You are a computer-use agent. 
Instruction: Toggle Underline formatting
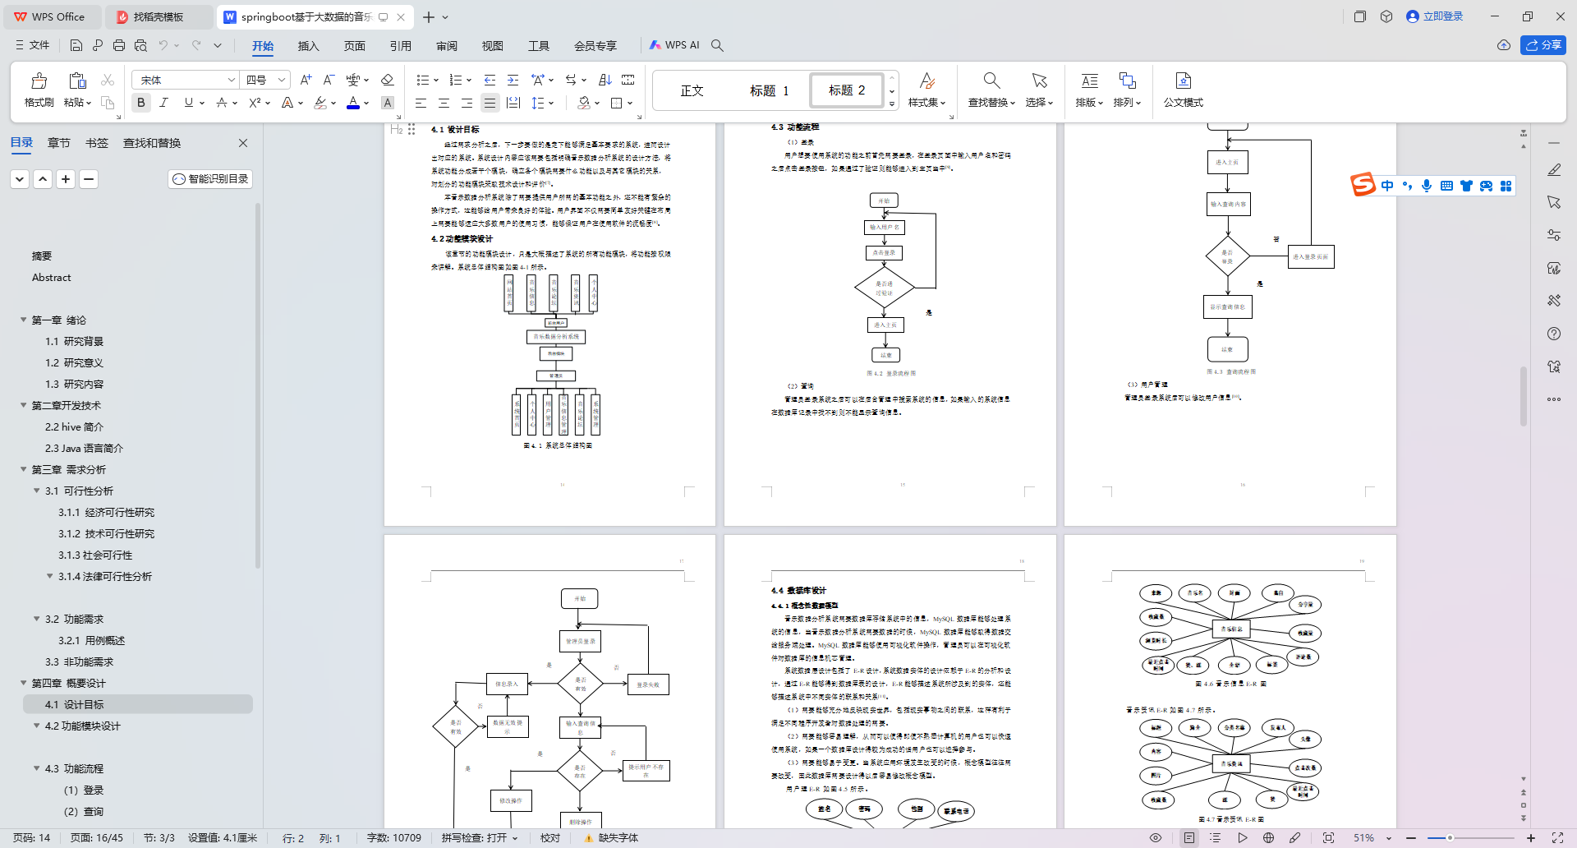coord(189,103)
